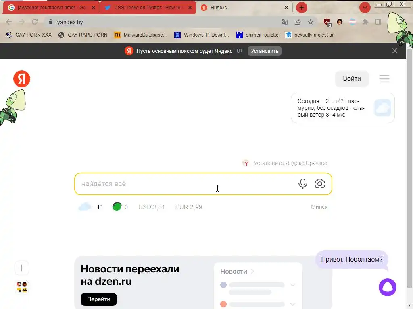The height and width of the screenshot is (309, 413).
Task: Bookmark this page with the star icon
Action: pyautogui.click(x=311, y=22)
